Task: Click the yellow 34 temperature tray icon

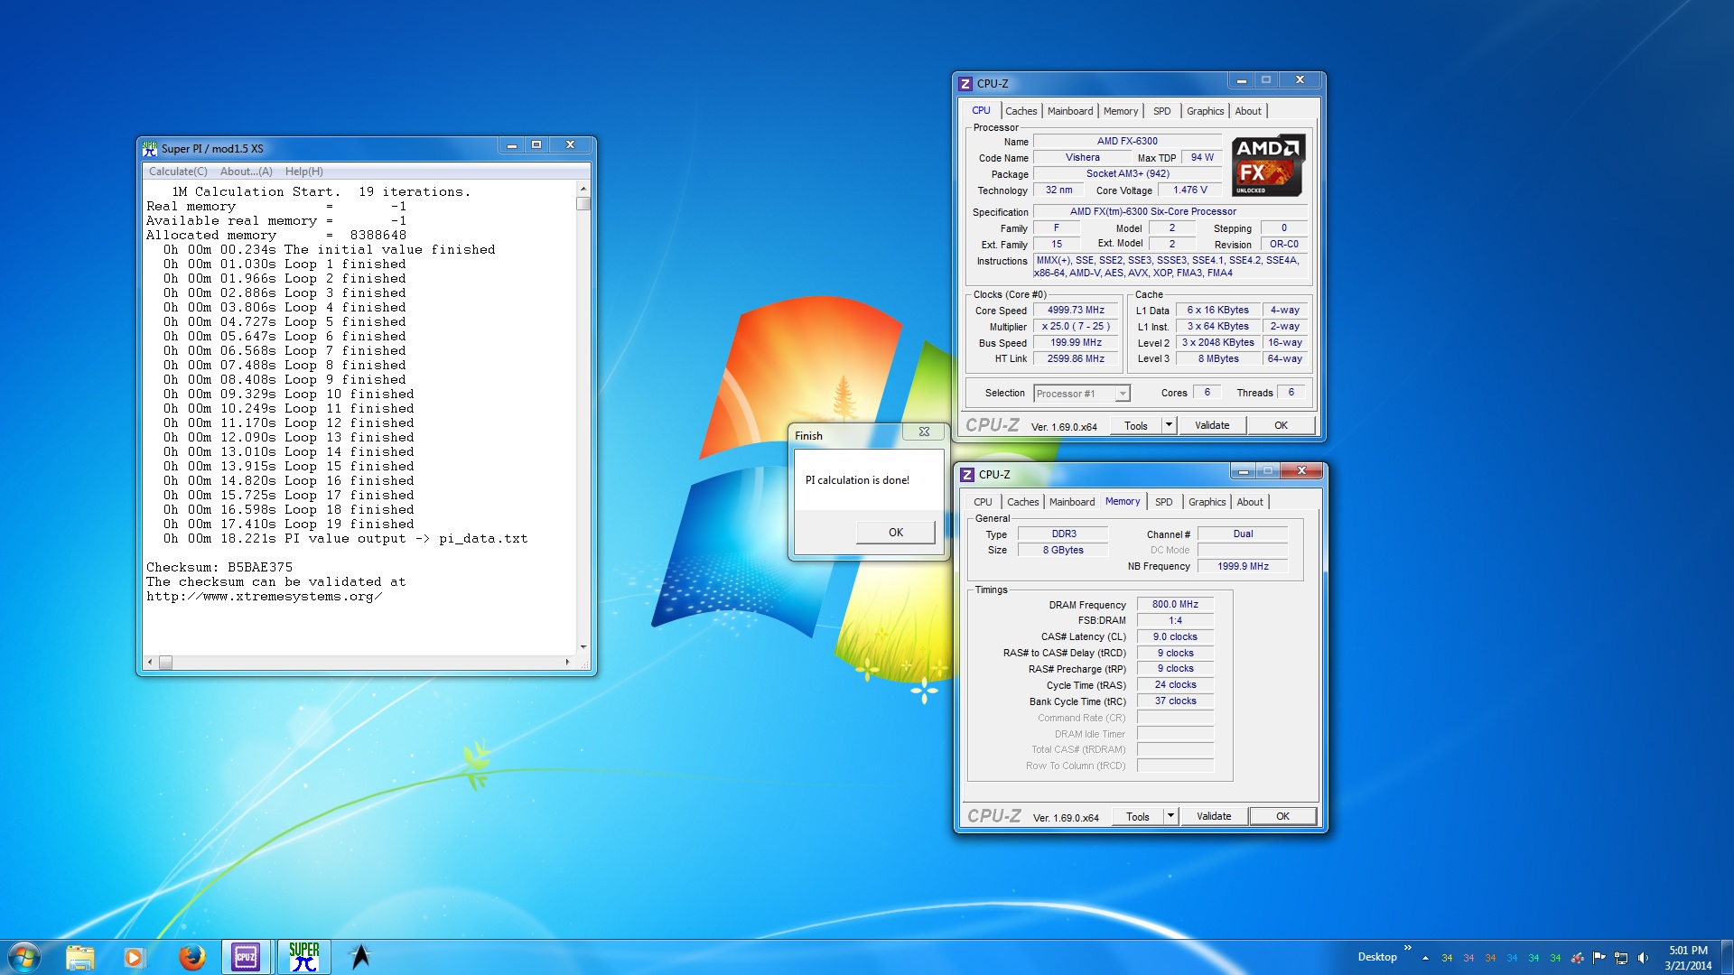Action: pyautogui.click(x=1447, y=958)
